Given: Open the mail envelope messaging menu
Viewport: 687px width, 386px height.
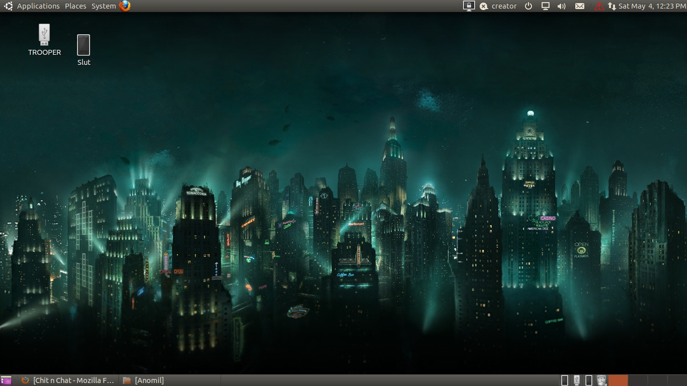Looking at the screenshot, I should coord(580,6).
